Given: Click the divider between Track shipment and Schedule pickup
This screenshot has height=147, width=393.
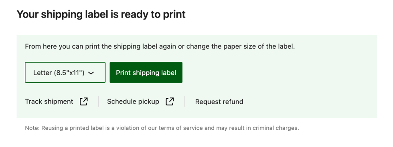Looking at the screenshot, I should [x=99, y=101].
